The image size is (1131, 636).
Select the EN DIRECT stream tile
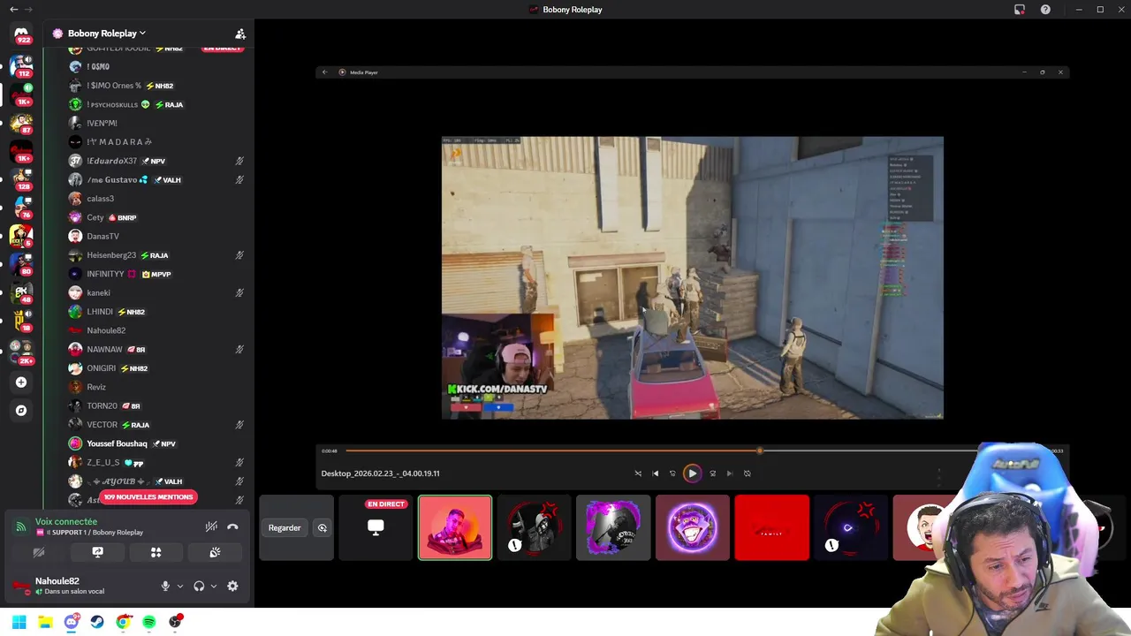point(376,527)
